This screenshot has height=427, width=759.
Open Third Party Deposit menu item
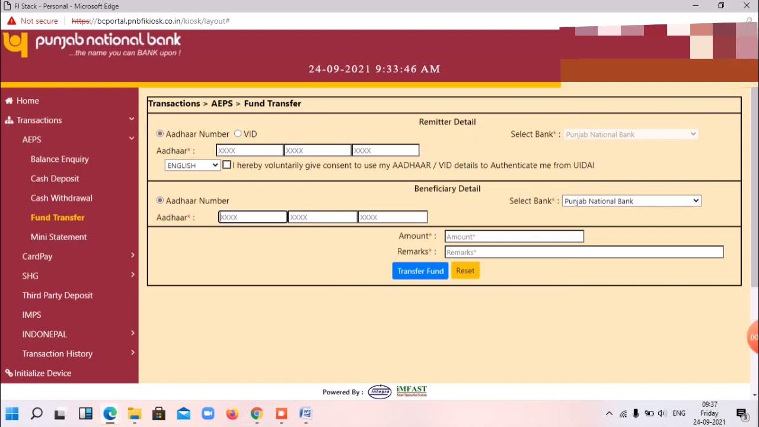click(x=58, y=295)
